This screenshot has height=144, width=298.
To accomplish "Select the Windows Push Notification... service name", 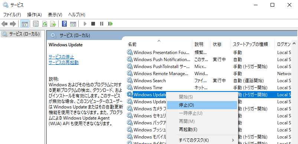I will (x=162, y=60).
